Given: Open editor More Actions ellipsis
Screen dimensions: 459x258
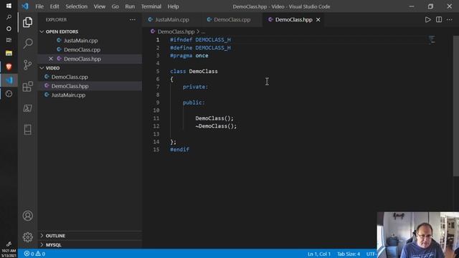Looking at the screenshot, I should [x=450, y=19].
